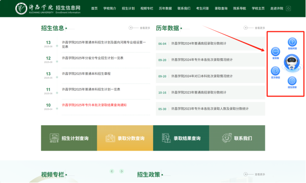Open 许昌学院2024年专升本各批次录取情况统计
306x183 pixels.
pyautogui.click(x=202, y=60)
